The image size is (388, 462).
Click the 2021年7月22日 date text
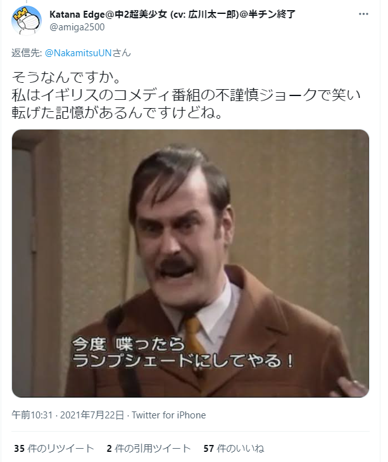tap(92, 415)
